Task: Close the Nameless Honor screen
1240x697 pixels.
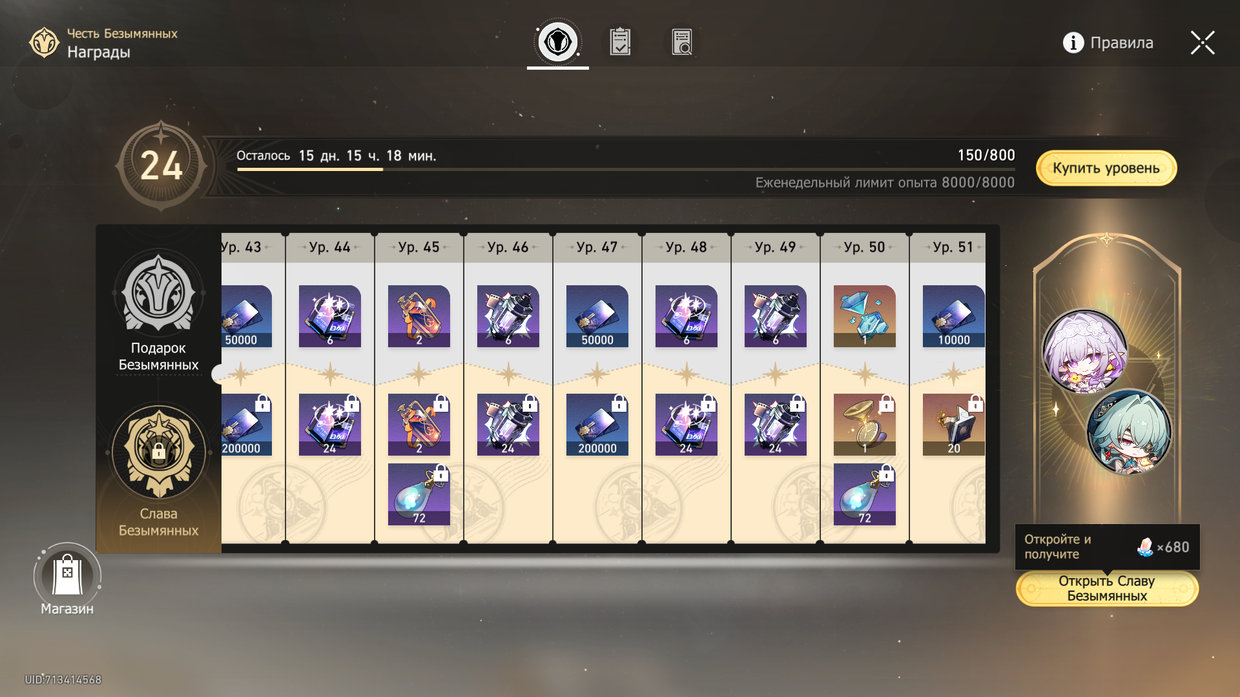Action: [1203, 43]
